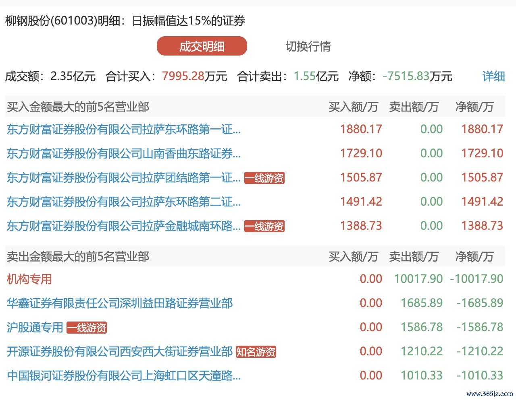
Task: Select the 成交明细 tab
Action: point(202,46)
